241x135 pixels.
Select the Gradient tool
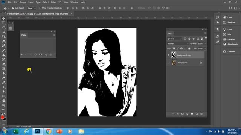pyautogui.click(x=3, y=69)
